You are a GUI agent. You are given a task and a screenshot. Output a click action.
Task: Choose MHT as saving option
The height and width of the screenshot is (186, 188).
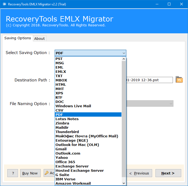(x=88, y=89)
